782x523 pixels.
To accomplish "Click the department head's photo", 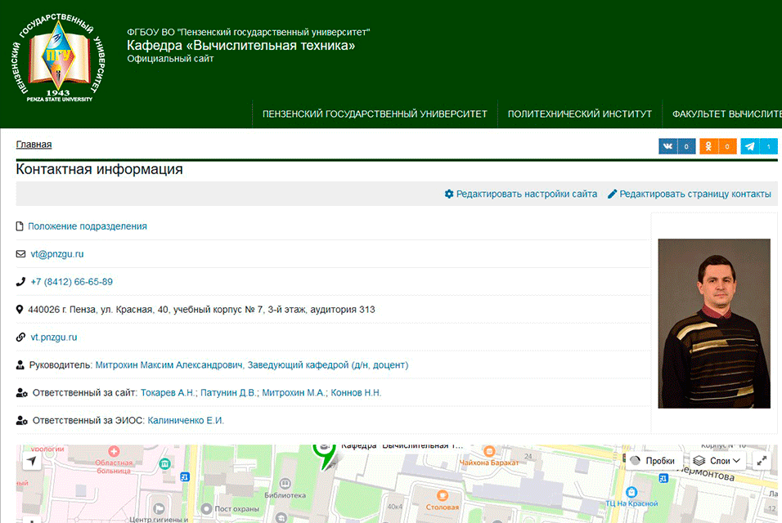I will (x=714, y=324).
